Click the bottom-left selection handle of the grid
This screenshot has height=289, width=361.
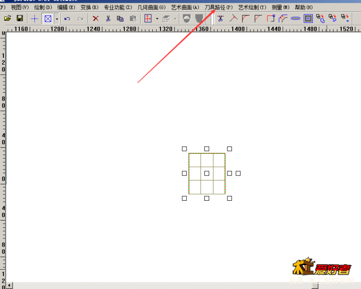pyautogui.click(x=184, y=198)
